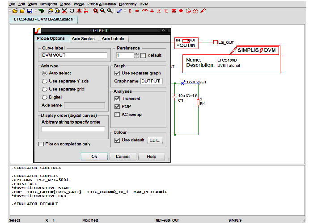This screenshot has height=223, width=313.
Task: Increase Persistence value with spinner up arrow
Action: pyautogui.click(x=136, y=54)
